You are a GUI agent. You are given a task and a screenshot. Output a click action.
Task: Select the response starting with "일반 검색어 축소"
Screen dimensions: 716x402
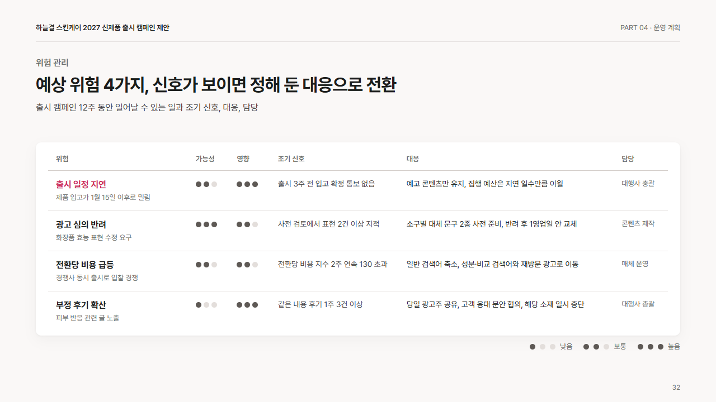point(493,264)
